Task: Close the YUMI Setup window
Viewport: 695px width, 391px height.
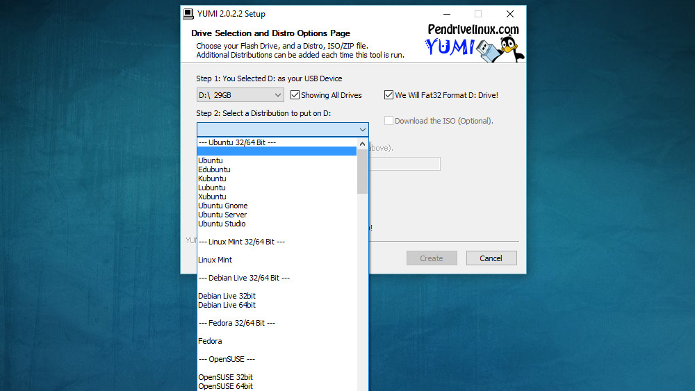Action: point(510,14)
